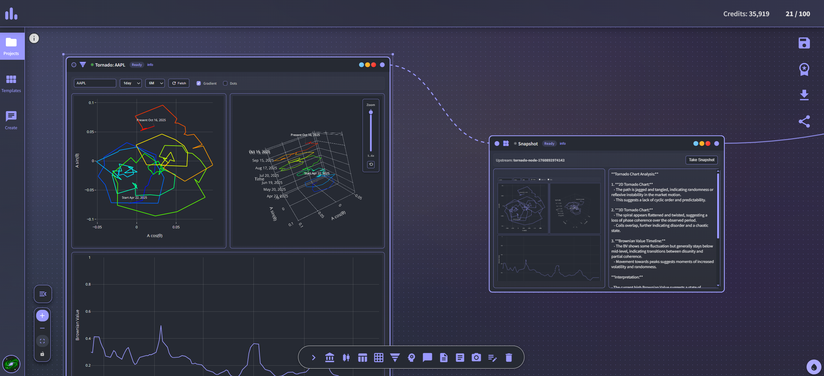The image size is (824, 376).
Task: Click the trash icon in the toolbar
Action: point(509,357)
